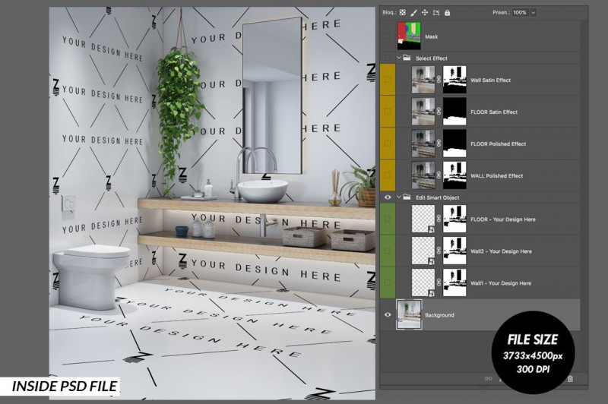Click the mask link icon on FLOOR Polished Effect
Image resolution: width=608 pixels, height=404 pixels.
(x=439, y=143)
